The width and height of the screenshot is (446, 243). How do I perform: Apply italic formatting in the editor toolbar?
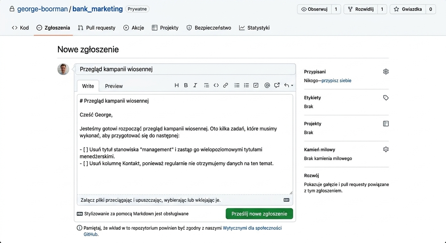pos(195,85)
